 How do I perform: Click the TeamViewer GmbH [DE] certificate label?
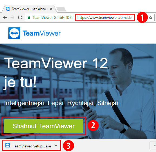[x=52, y=17]
